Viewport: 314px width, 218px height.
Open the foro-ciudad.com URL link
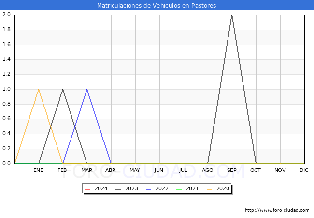click(x=277, y=210)
